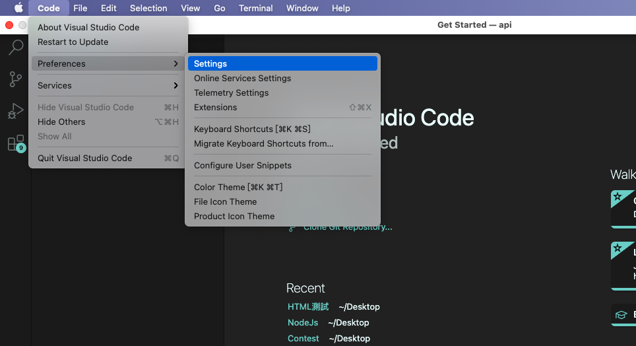Viewport: 636px width, 346px height.
Task: Open the Selection menu
Action: (148, 8)
